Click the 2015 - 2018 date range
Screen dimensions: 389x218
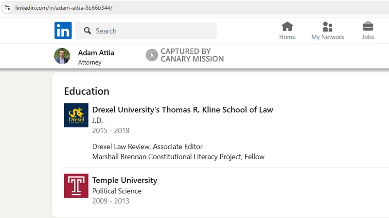coord(111,130)
